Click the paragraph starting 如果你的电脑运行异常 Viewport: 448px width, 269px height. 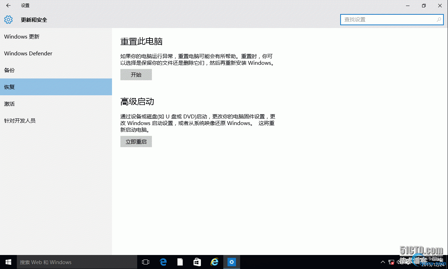click(197, 60)
